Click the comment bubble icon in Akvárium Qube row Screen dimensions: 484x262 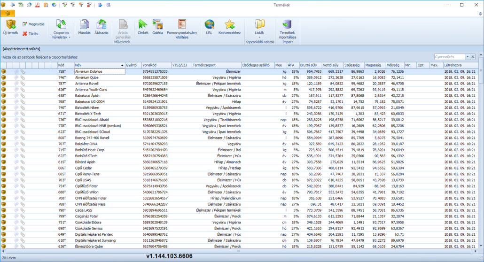(x=16, y=77)
